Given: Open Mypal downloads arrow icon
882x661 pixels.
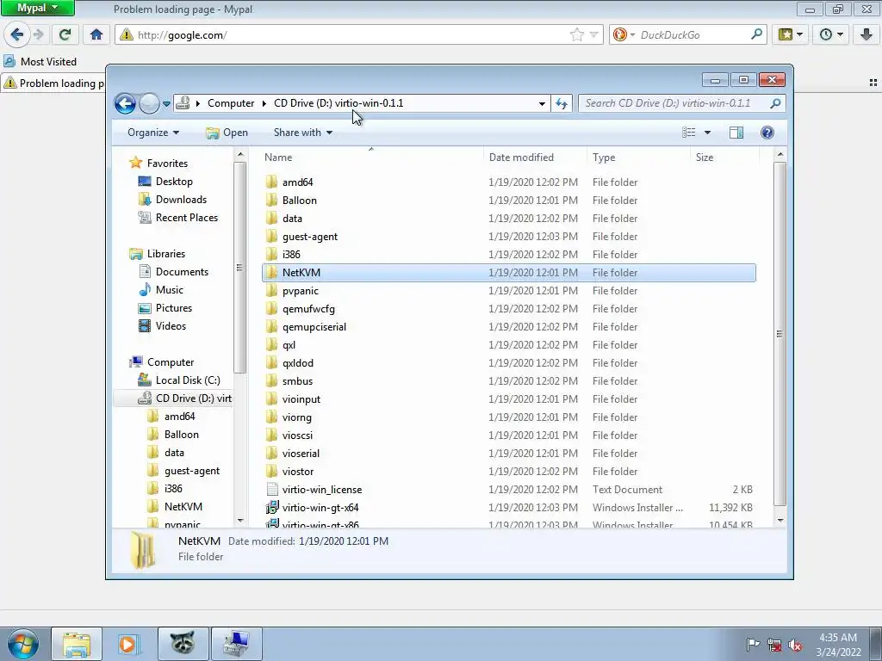Looking at the screenshot, I should point(866,34).
